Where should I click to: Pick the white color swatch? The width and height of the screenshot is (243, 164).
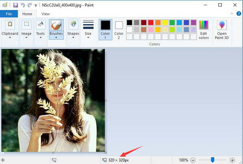pos(130,29)
